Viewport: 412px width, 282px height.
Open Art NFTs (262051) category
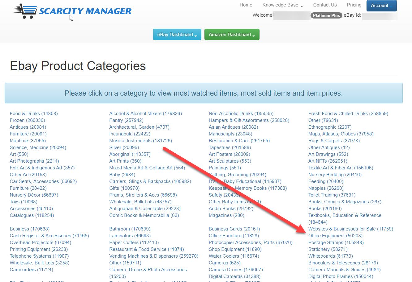tap(328, 161)
